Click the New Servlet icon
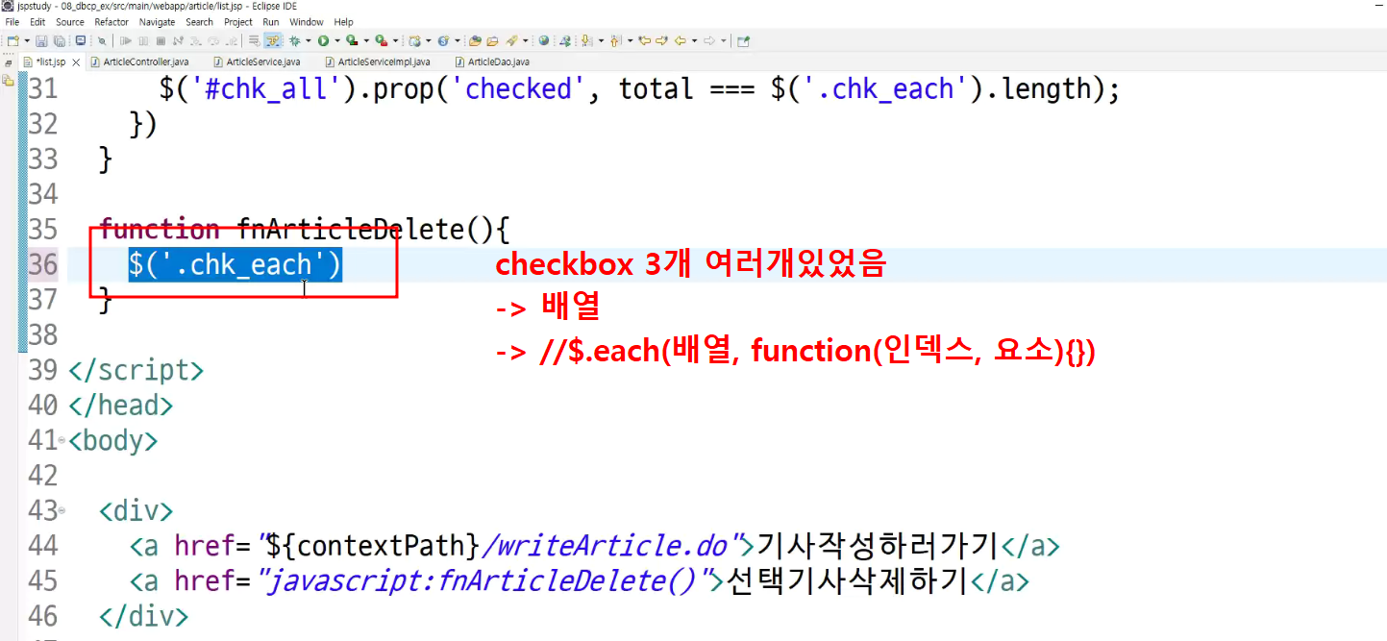The image size is (1387, 641). coord(443,40)
